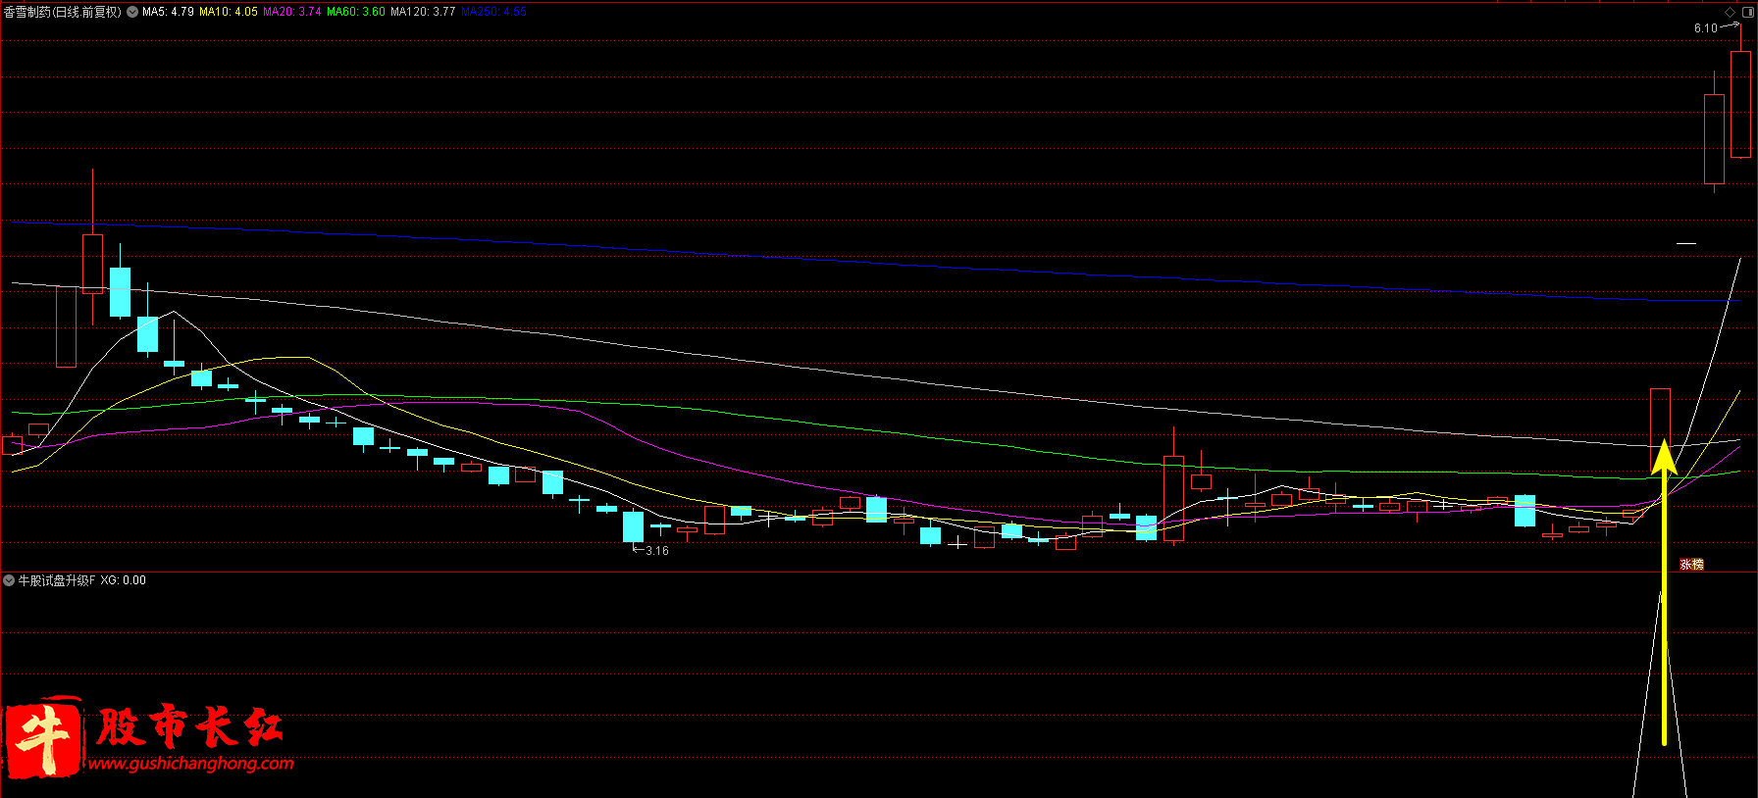Toggle the side panel icon at top right

tap(1746, 12)
